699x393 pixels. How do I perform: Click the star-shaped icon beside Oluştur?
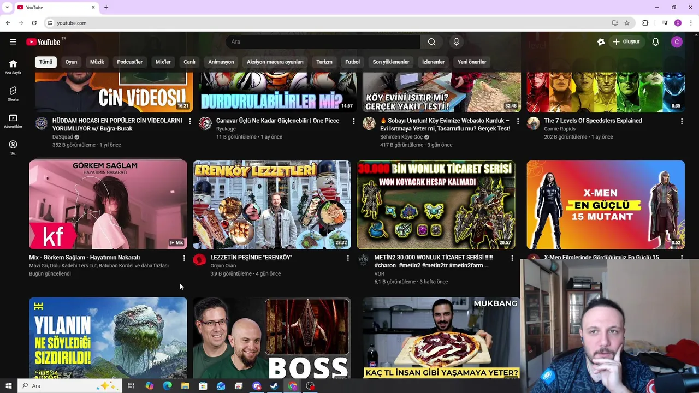[601, 42]
